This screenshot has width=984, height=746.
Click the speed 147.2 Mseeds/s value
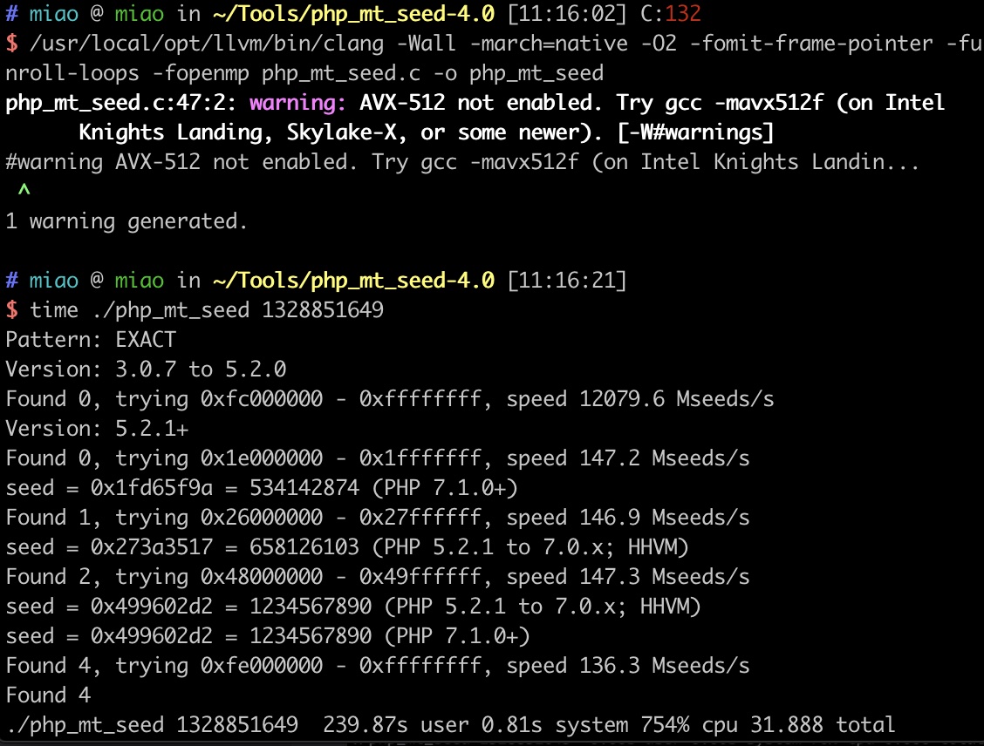[x=665, y=458]
